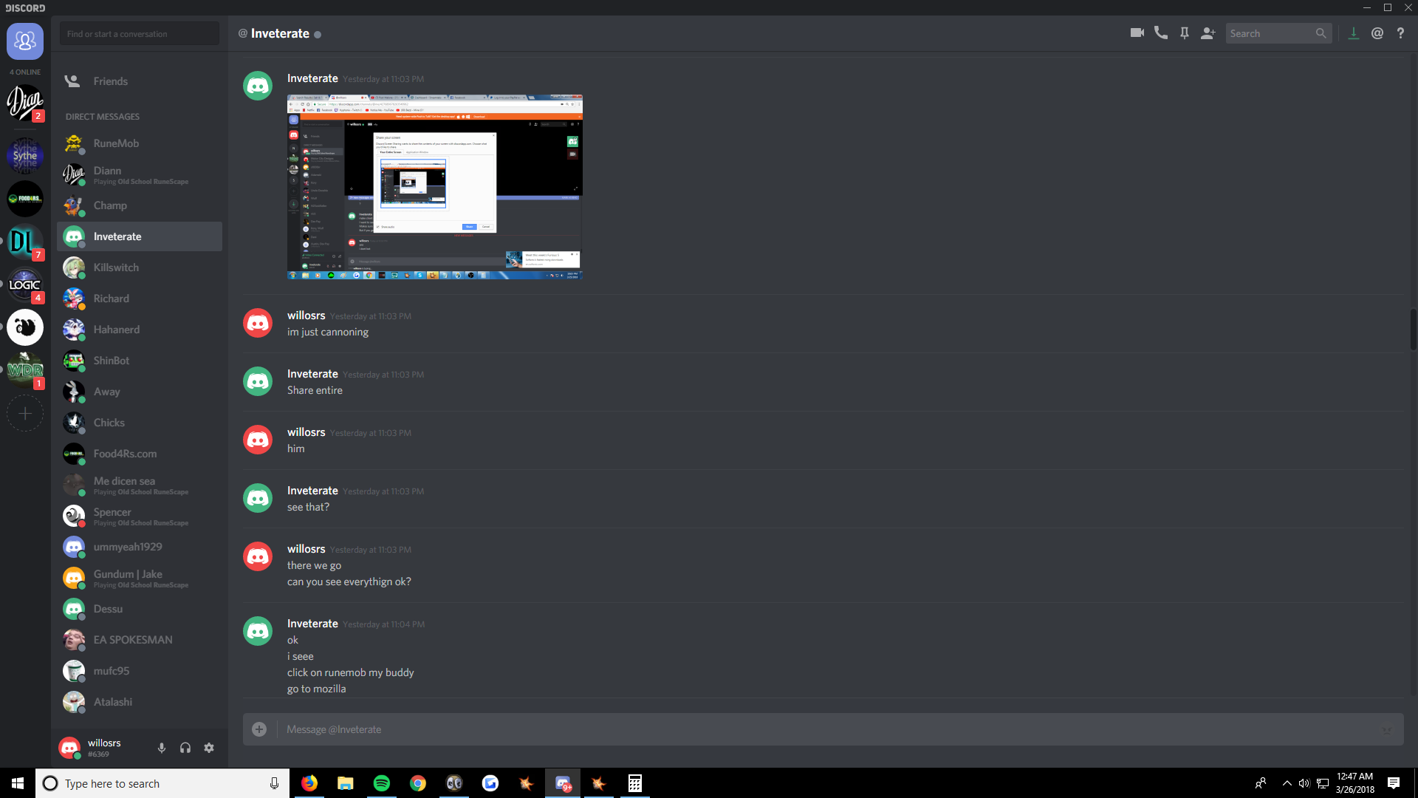Show hidden system tray icons
This screenshot has width=1418, height=798.
tap(1287, 783)
